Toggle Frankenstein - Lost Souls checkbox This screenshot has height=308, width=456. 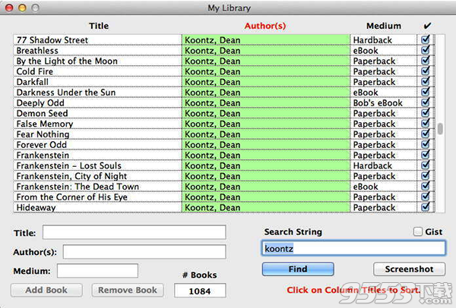click(425, 165)
